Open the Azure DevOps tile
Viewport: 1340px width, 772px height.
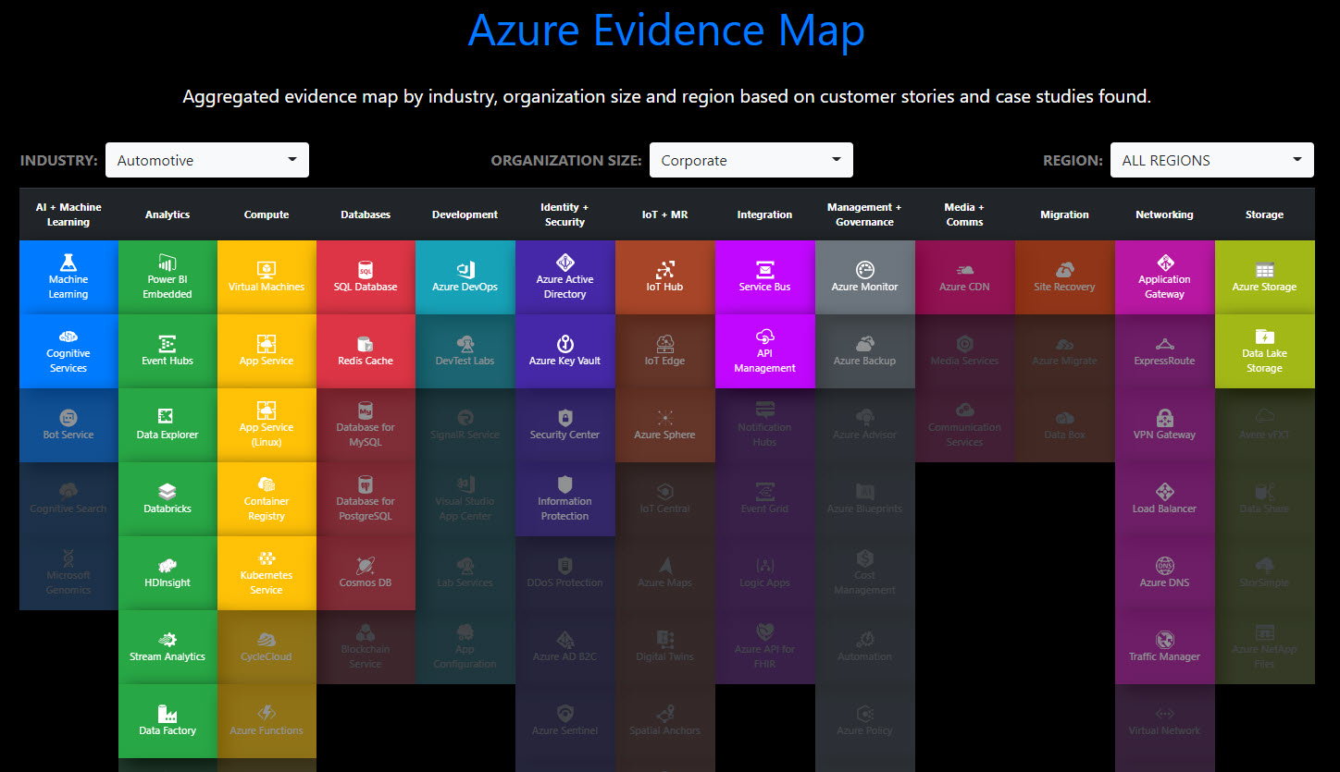coord(465,277)
